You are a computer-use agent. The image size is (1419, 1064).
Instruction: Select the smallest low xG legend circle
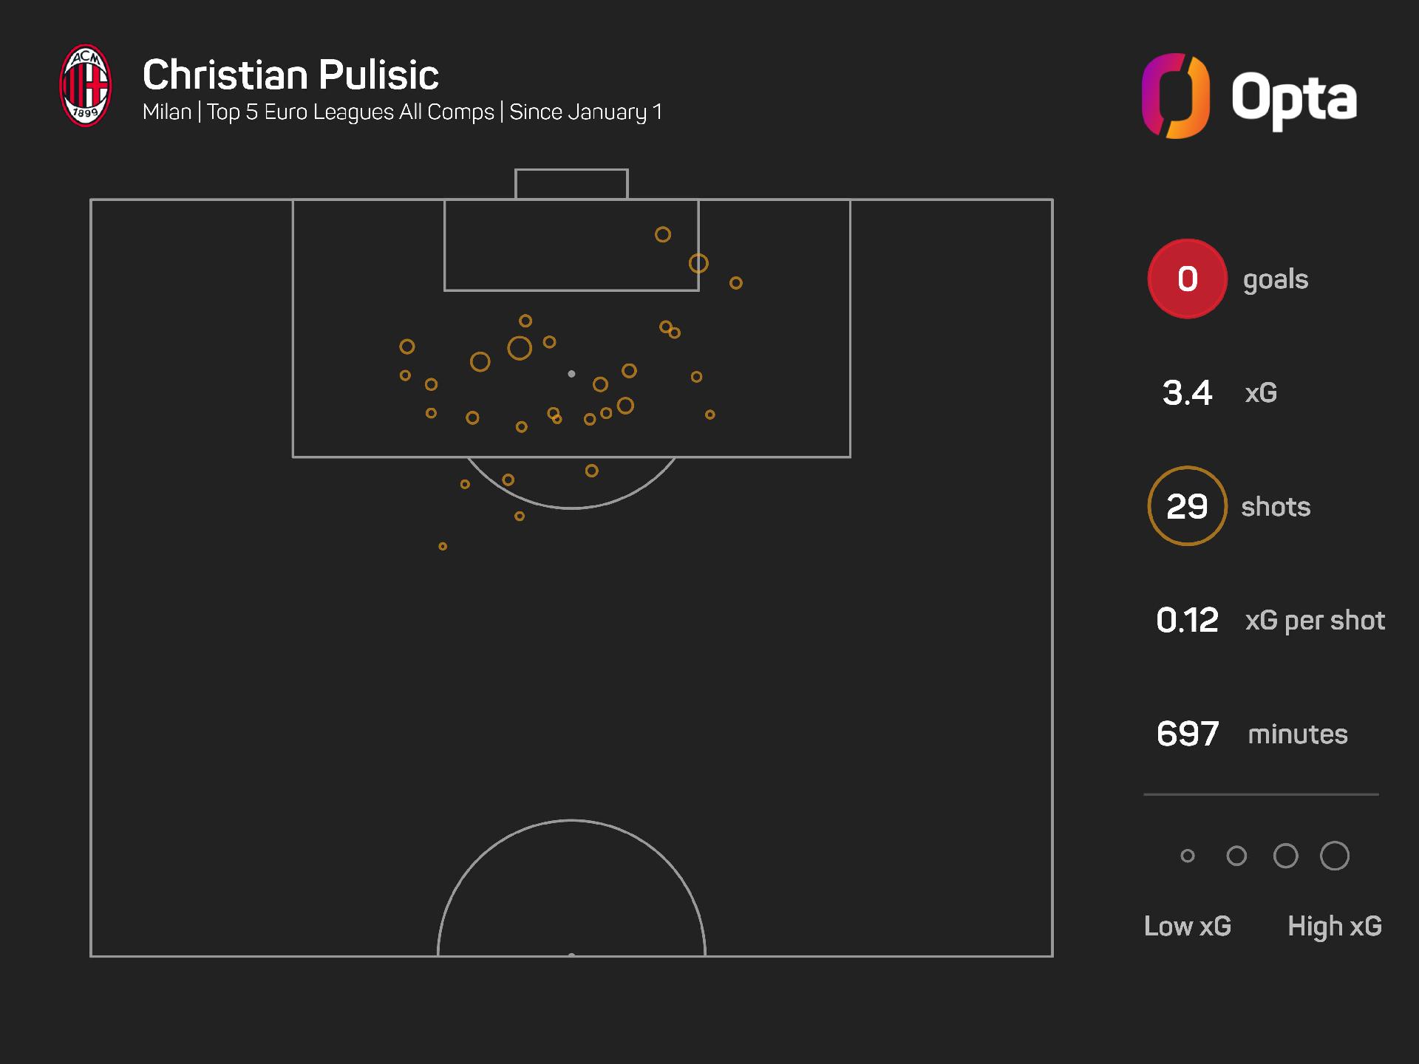1188,856
